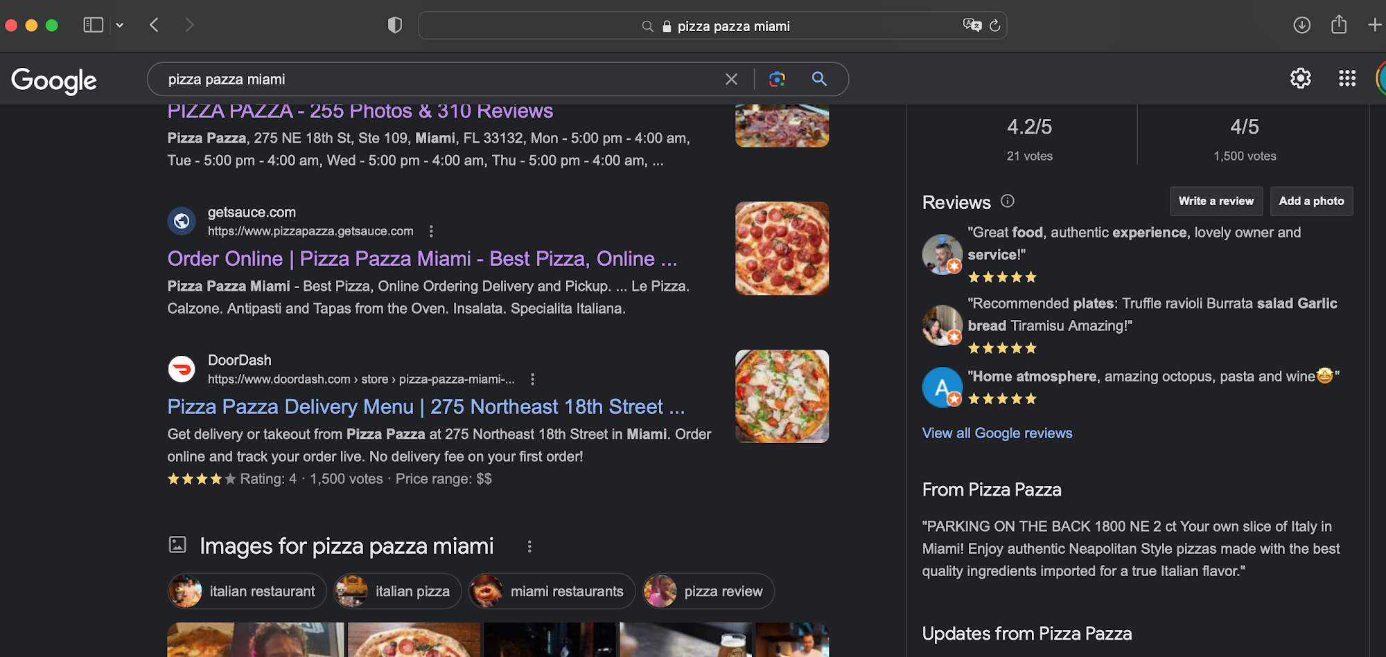The width and height of the screenshot is (1386, 657).
Task: Click the Google search input field
Action: pos(437,80)
